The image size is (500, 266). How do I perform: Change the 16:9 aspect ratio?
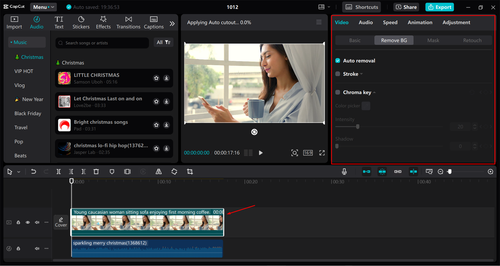pos(308,153)
